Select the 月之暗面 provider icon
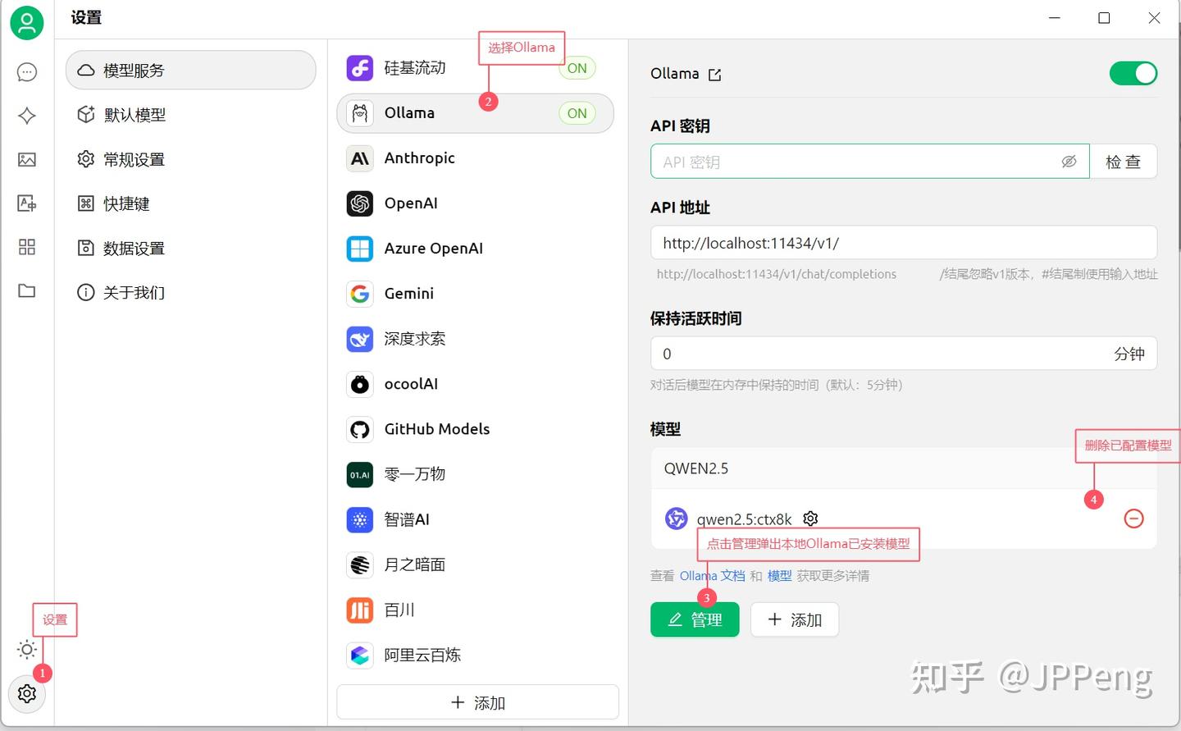 [360, 564]
